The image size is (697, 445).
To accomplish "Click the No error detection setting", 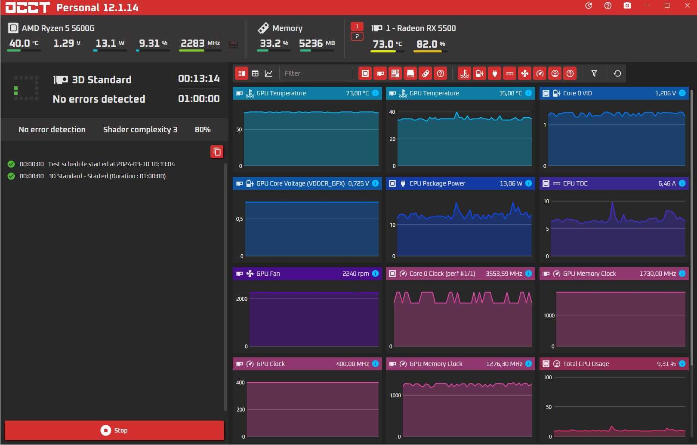I will click(52, 130).
